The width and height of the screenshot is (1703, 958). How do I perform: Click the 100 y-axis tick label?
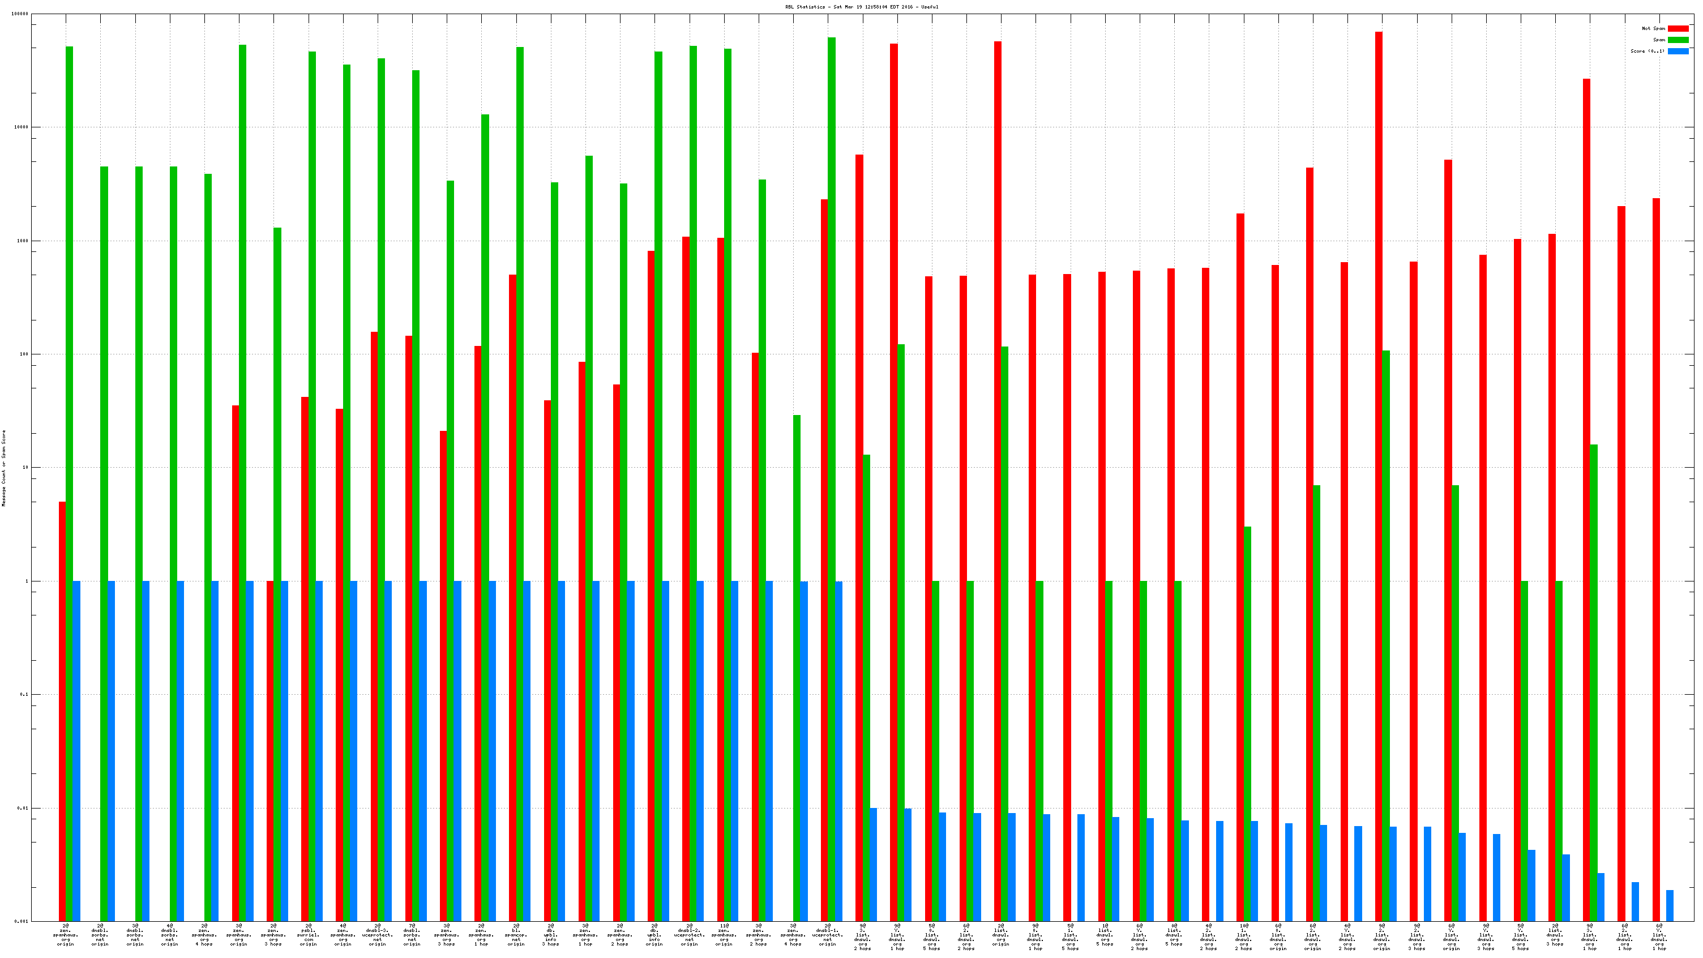tap(24, 354)
